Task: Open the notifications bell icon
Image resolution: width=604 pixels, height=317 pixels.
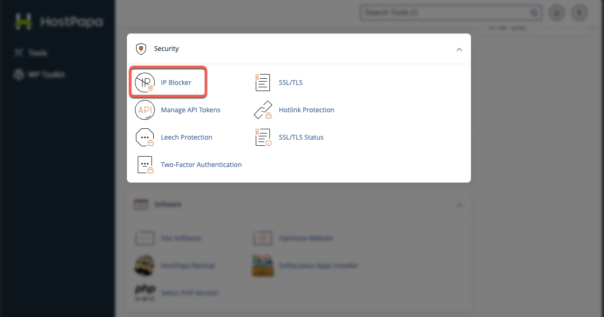Action: (557, 13)
